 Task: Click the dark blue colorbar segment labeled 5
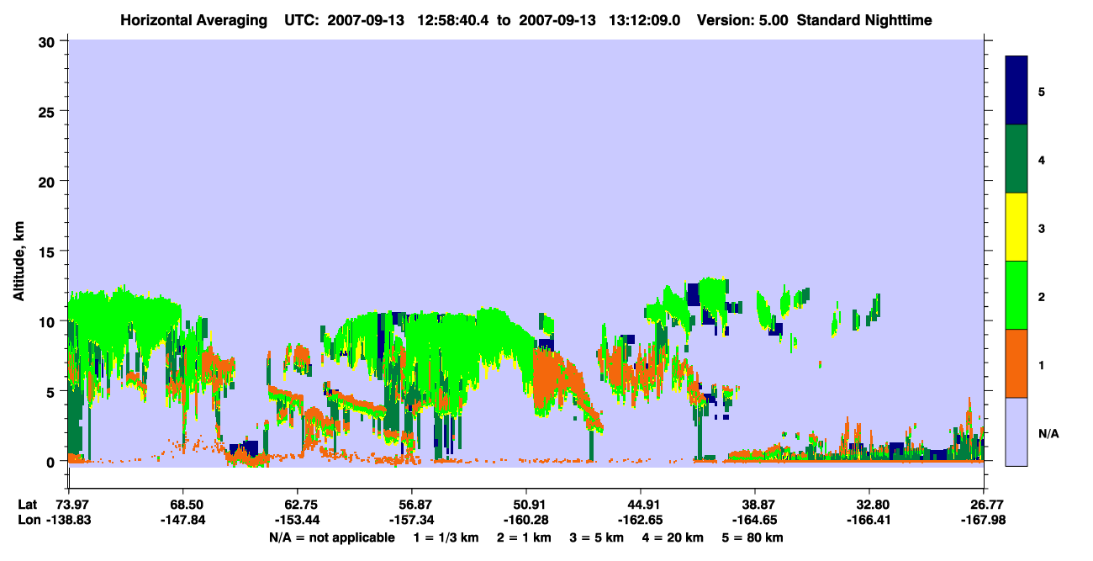[x=1016, y=91]
